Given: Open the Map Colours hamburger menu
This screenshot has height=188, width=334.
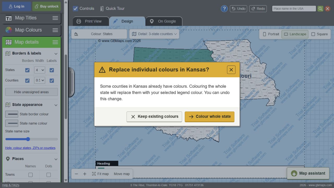Looking at the screenshot, I should point(55,30).
